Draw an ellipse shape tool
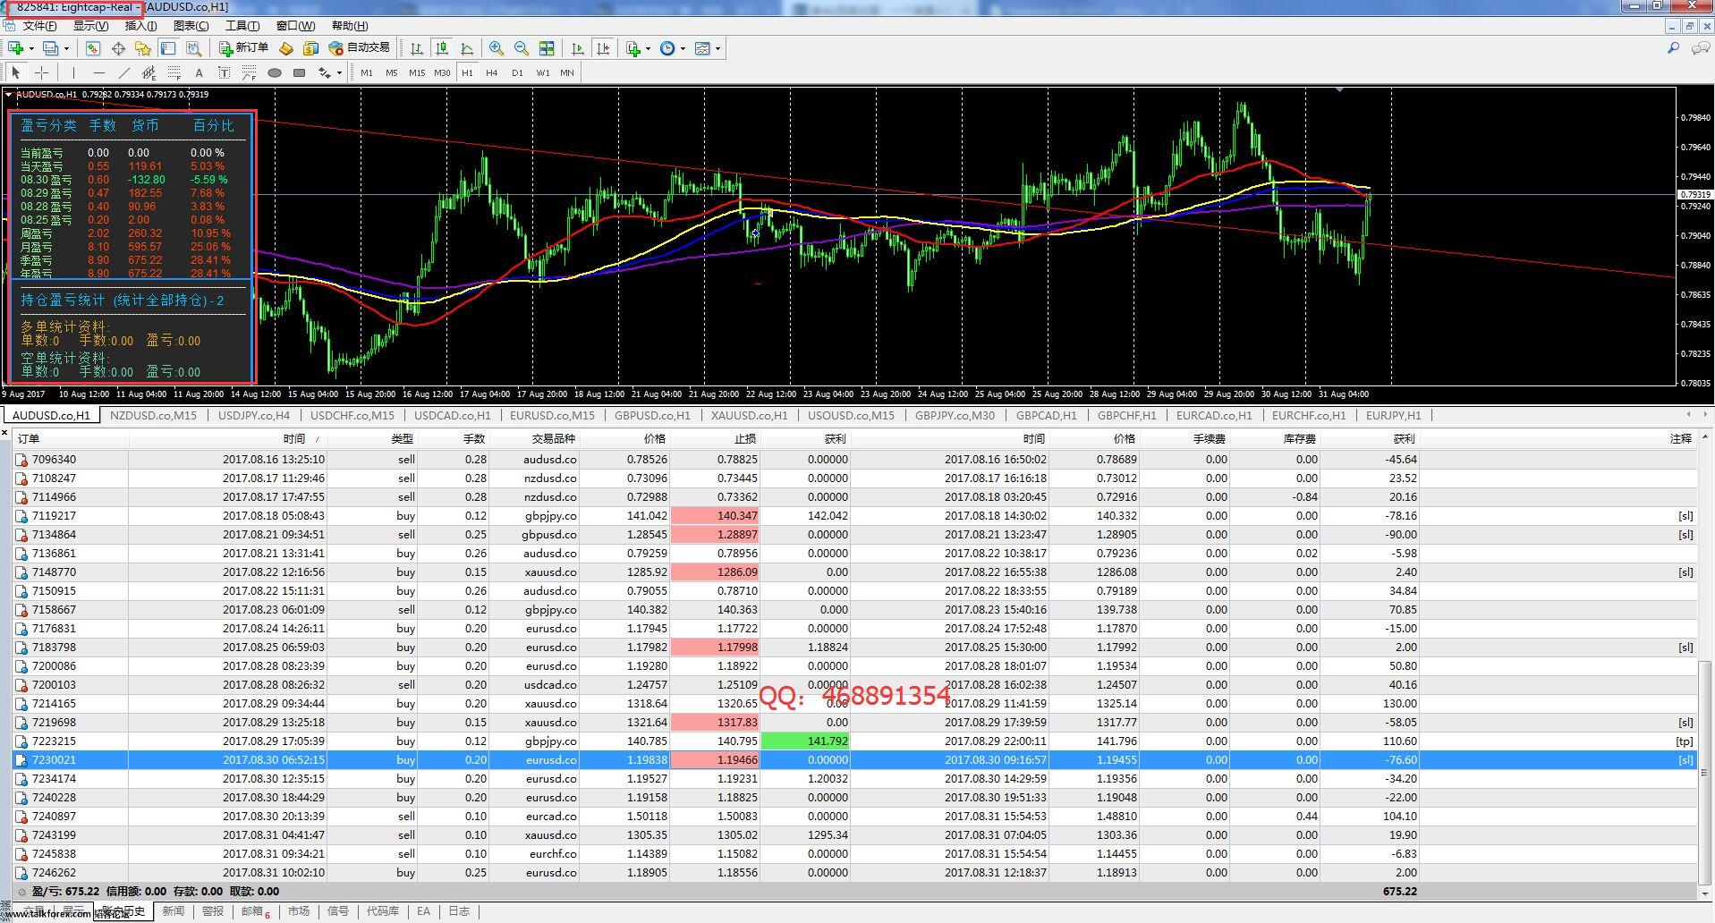 pyautogui.click(x=275, y=72)
